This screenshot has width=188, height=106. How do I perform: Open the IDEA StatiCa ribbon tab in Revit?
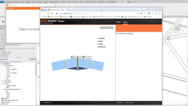pyautogui.click(x=122, y=2)
